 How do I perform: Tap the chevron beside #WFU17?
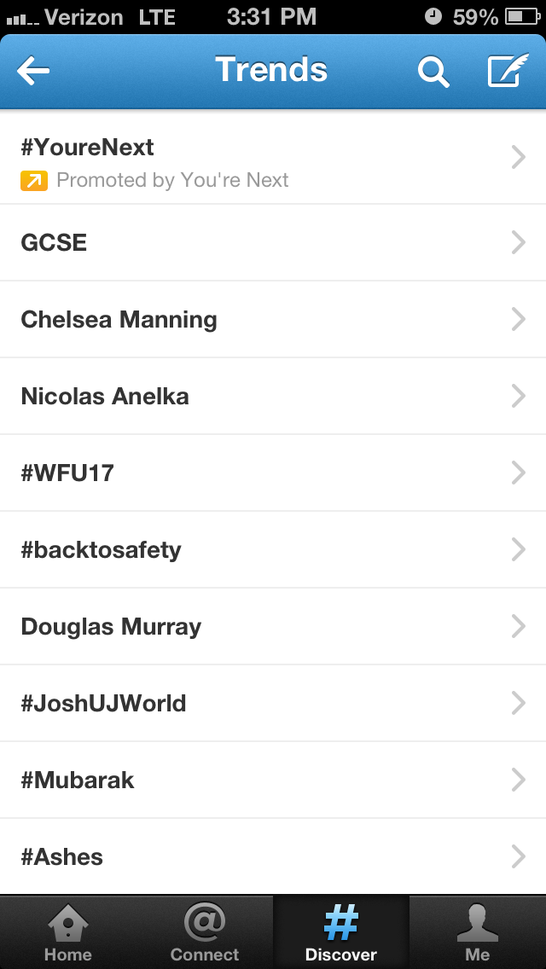click(x=518, y=473)
